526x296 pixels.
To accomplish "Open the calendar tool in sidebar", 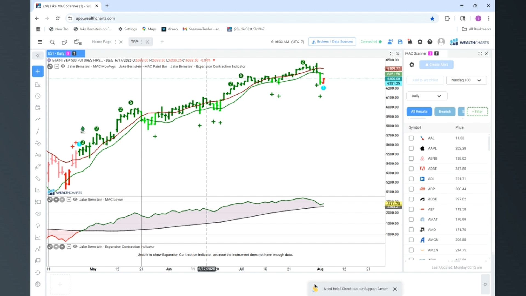I will coord(38,107).
